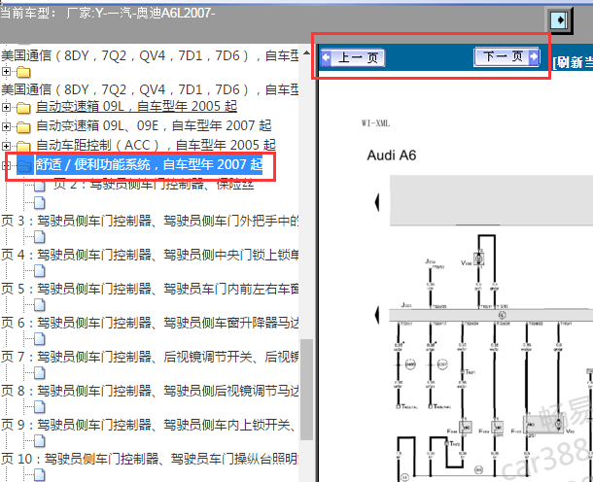
Task: Expand 自动变速箱 09L，自车型年 2005 起 node
Action: click(x=6, y=107)
